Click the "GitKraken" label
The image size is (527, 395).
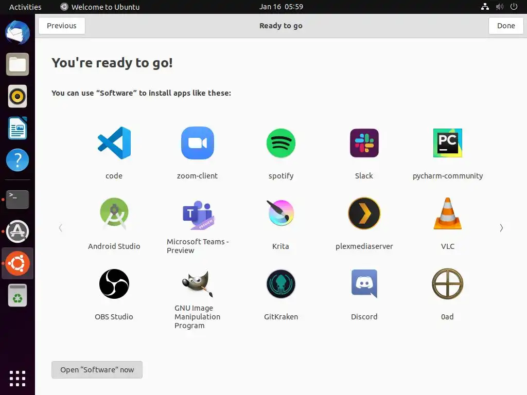281,317
